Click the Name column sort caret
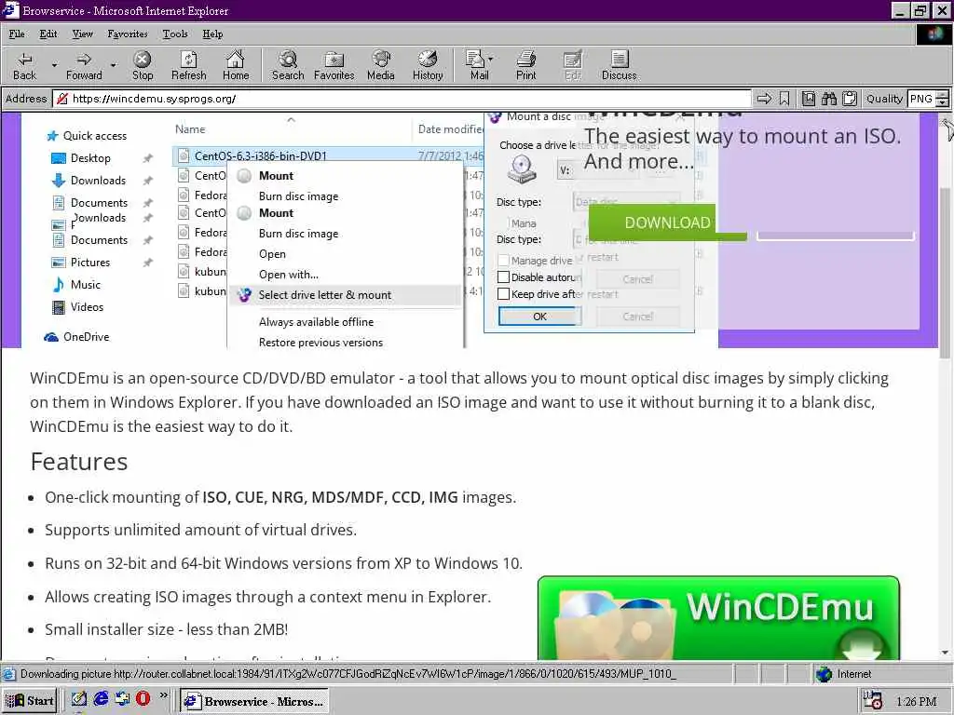 pos(291,120)
